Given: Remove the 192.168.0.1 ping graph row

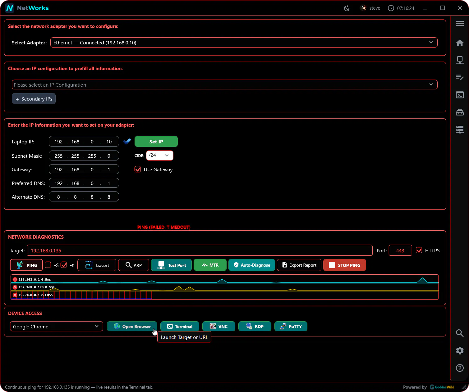Looking at the screenshot, I should (x=15, y=279).
